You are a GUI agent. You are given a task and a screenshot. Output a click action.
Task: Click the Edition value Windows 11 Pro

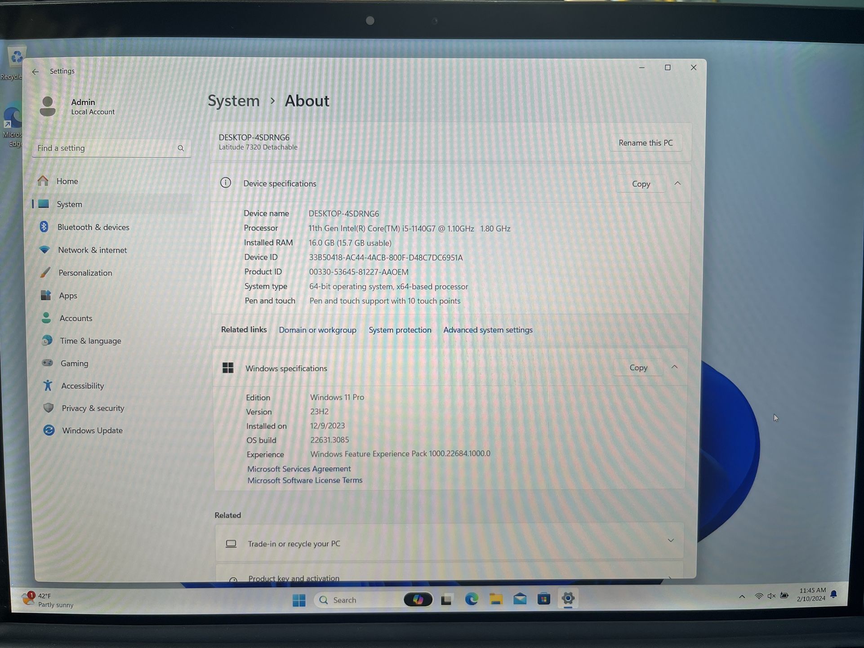click(x=337, y=397)
